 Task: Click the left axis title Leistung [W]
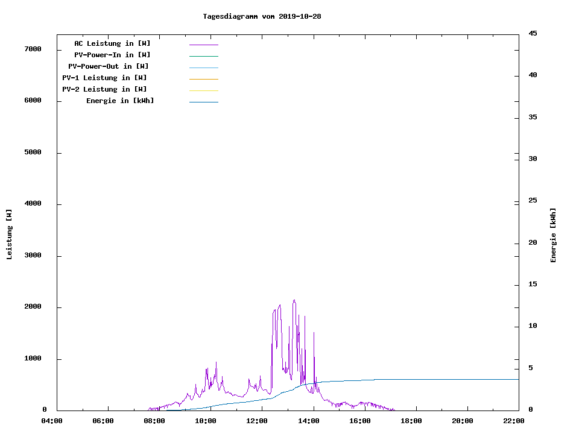coord(9,234)
